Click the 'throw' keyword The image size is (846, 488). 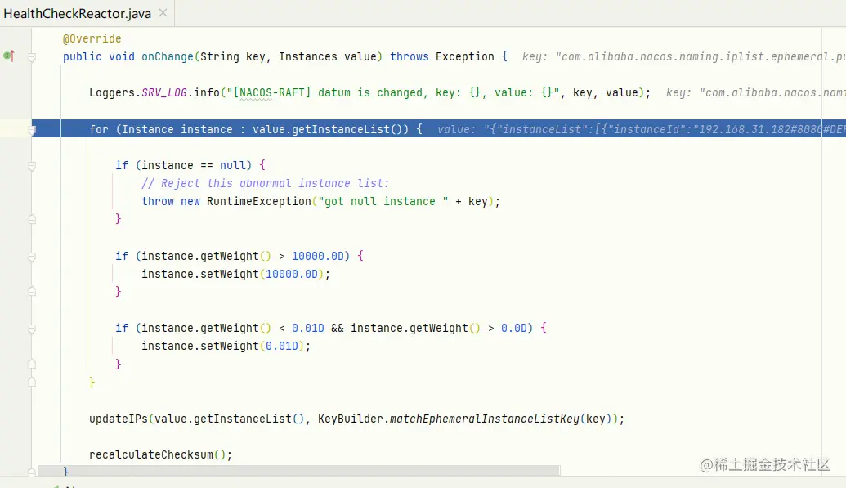(x=158, y=201)
